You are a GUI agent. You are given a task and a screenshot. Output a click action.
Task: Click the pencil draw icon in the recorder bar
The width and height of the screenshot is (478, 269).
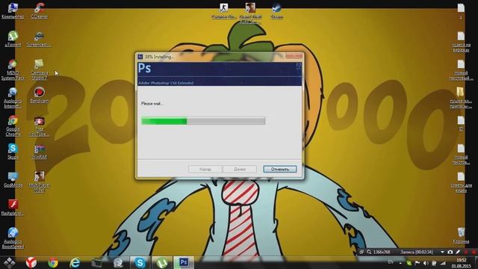(x=458, y=252)
